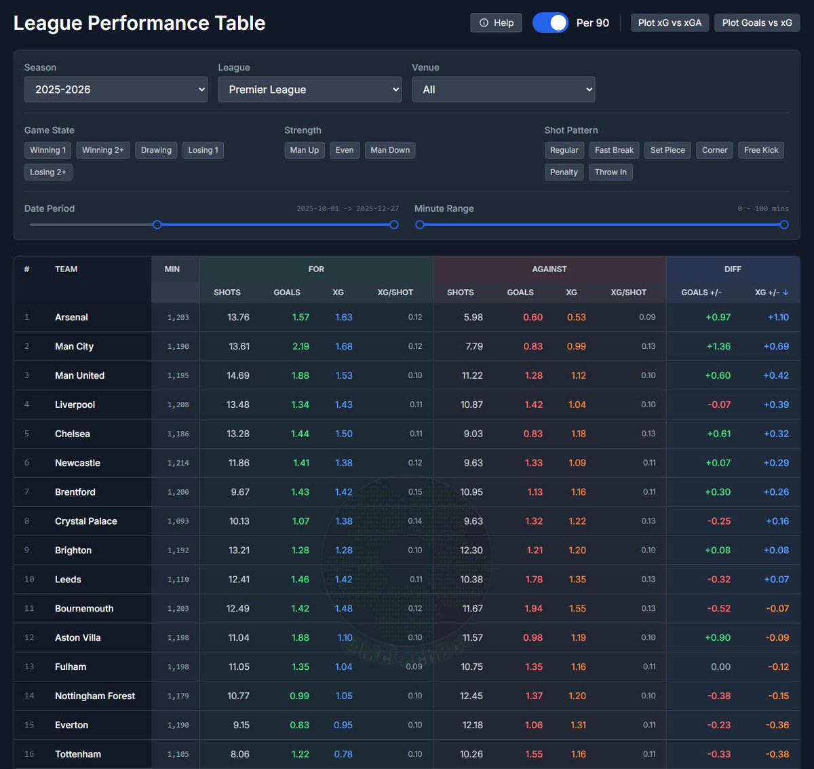Toggle the Winning 1 game state filter
Viewport: 814px width, 769px height.
click(x=47, y=150)
